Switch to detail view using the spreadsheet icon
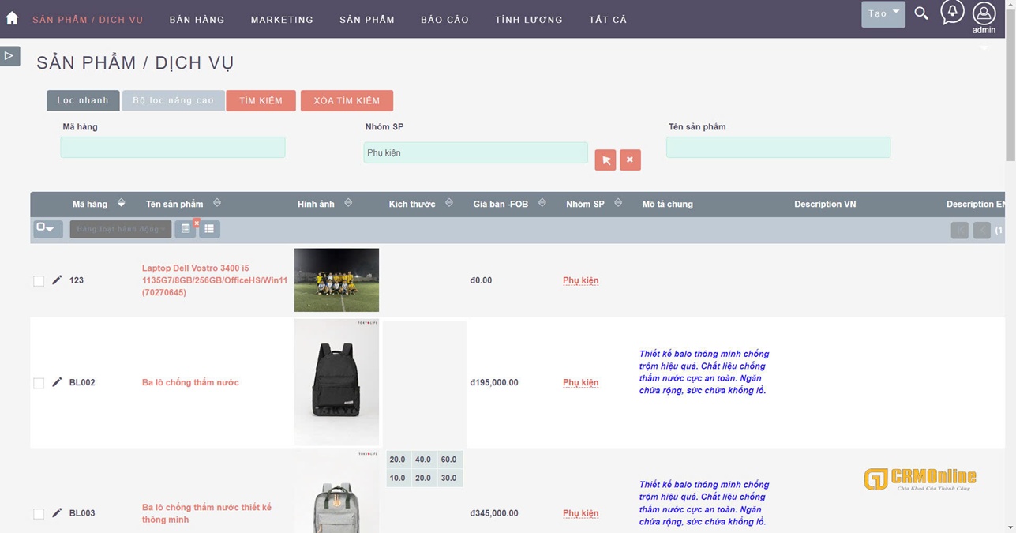Image resolution: width=1016 pixels, height=533 pixels. [186, 228]
